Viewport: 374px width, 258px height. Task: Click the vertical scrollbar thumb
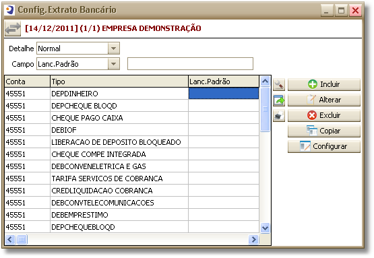click(x=265, y=109)
